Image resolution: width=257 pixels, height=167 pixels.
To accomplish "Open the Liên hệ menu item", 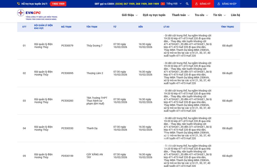I will (235, 15).
